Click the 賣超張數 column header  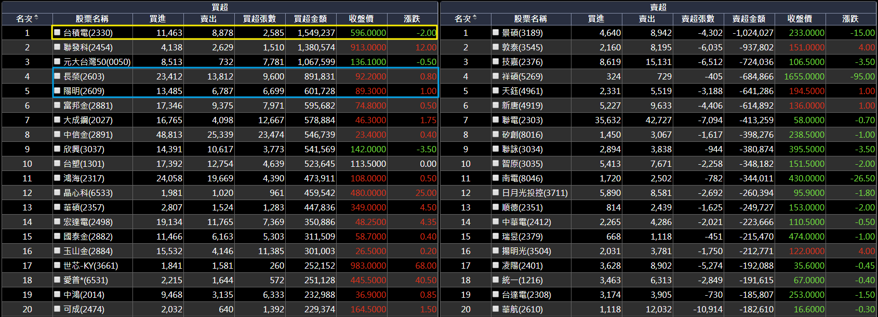pos(698,19)
